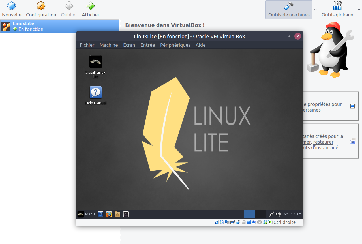Open the Linux Lite Menu button
This screenshot has width=362, height=244.
[86, 214]
